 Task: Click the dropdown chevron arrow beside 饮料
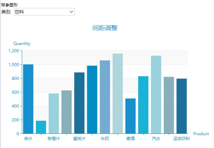click(71, 12)
